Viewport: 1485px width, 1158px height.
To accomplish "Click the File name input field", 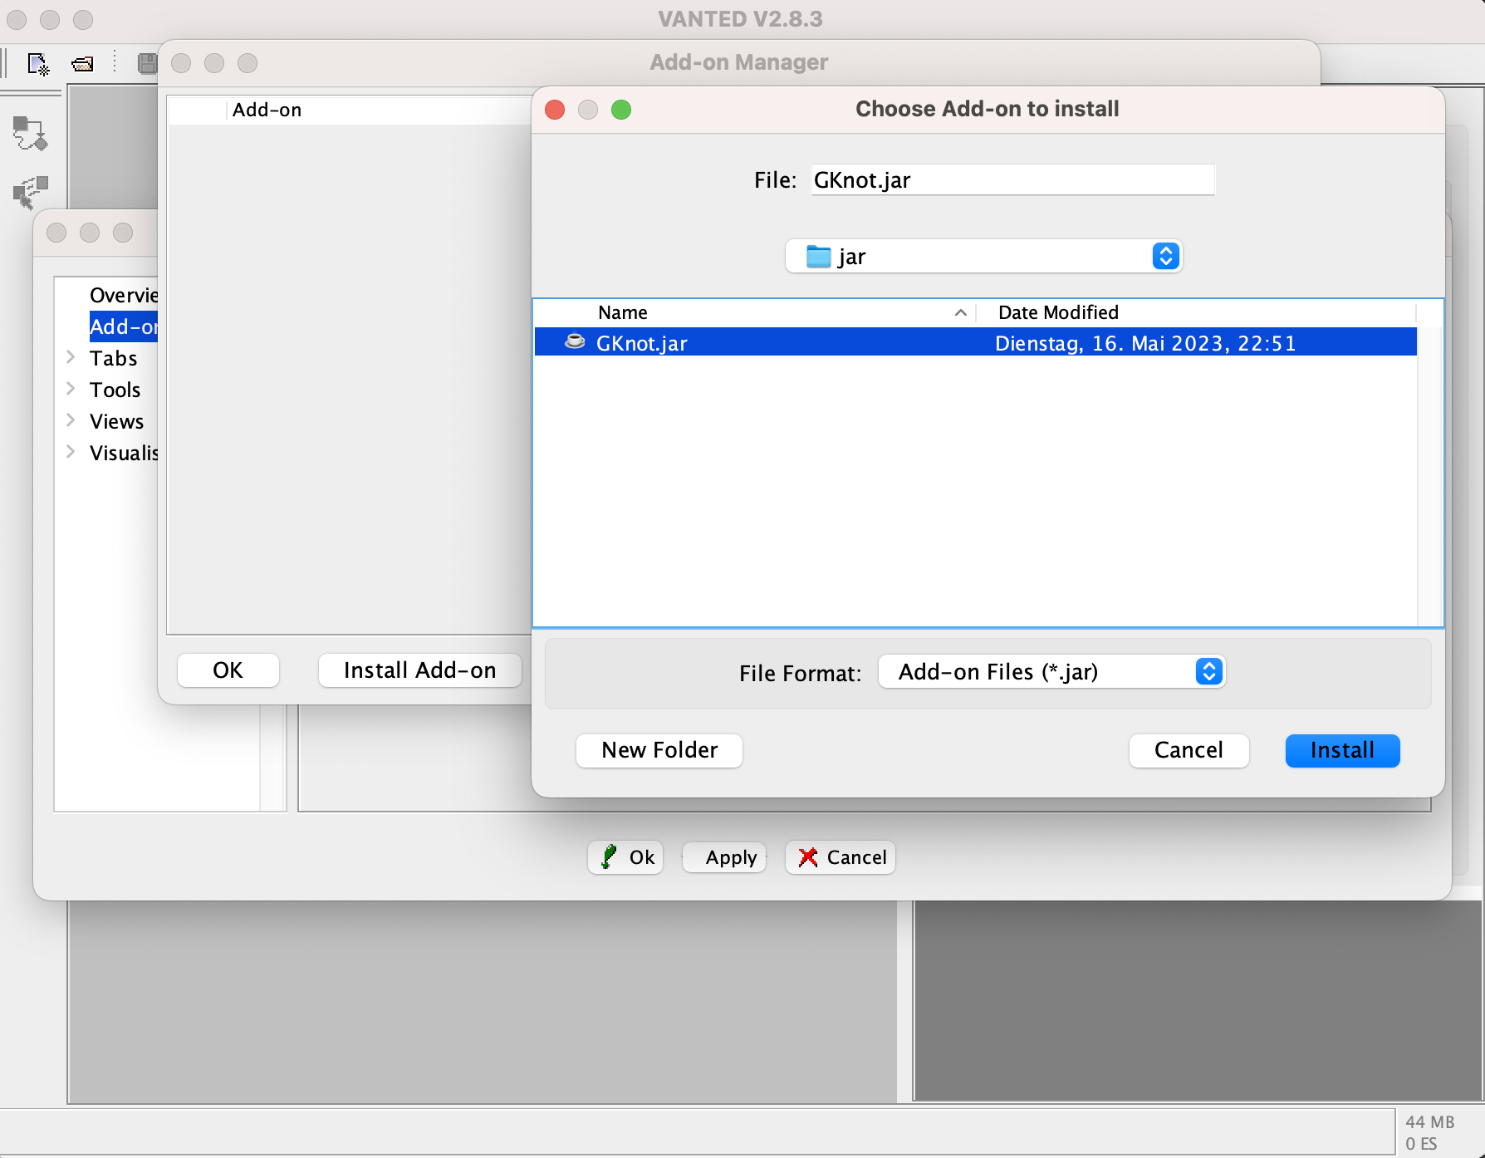I will coord(1012,180).
